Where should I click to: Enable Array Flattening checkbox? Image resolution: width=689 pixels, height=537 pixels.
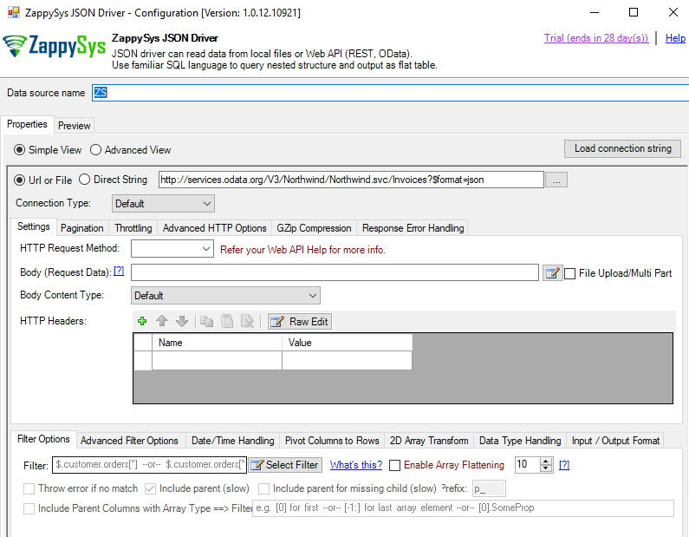[394, 465]
